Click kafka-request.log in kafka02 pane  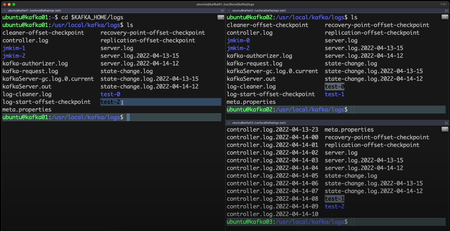[x=255, y=63]
